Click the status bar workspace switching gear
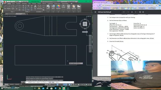The height and width of the screenshot is (90, 161). 79,84
